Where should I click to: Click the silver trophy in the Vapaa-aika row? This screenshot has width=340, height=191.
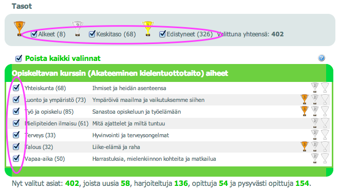(x=315, y=158)
